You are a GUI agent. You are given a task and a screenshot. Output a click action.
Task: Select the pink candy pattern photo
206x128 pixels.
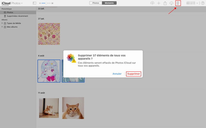point(49,34)
